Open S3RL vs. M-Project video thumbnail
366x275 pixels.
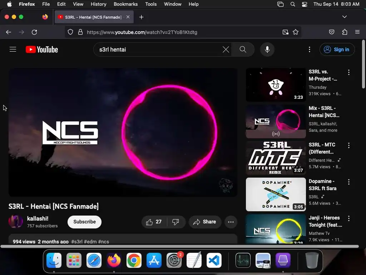click(276, 85)
